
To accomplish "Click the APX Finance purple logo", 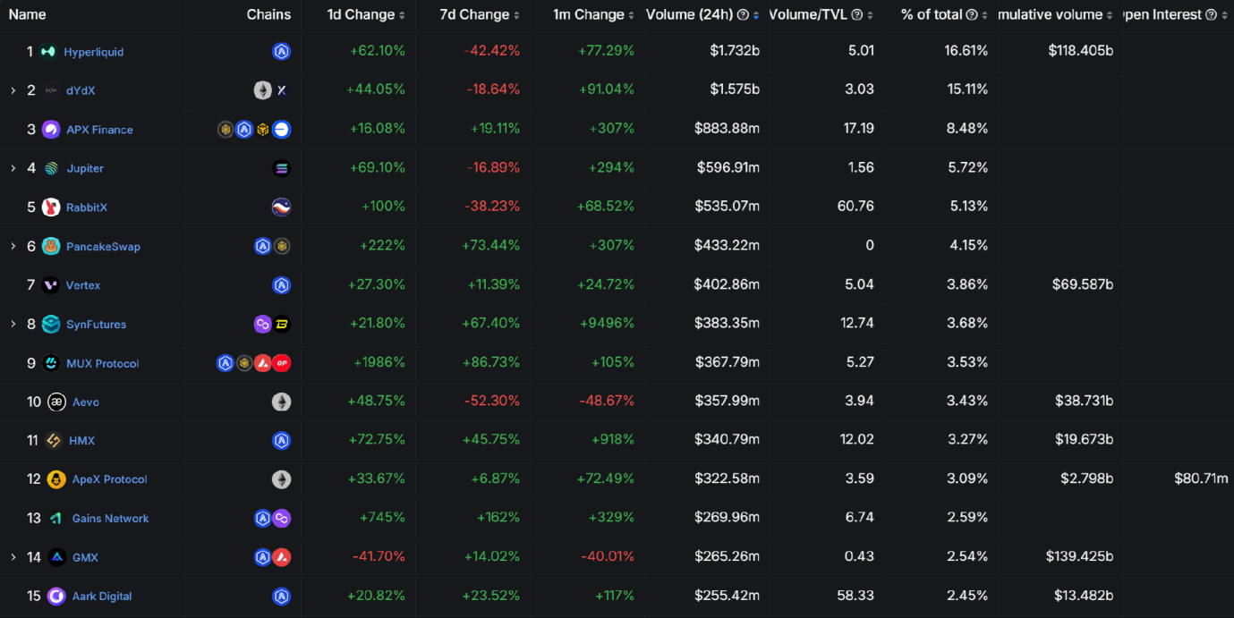I will tap(51, 130).
